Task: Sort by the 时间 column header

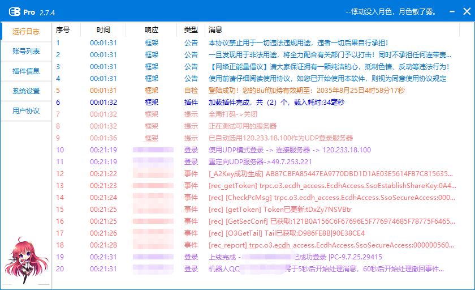Action: [103, 30]
